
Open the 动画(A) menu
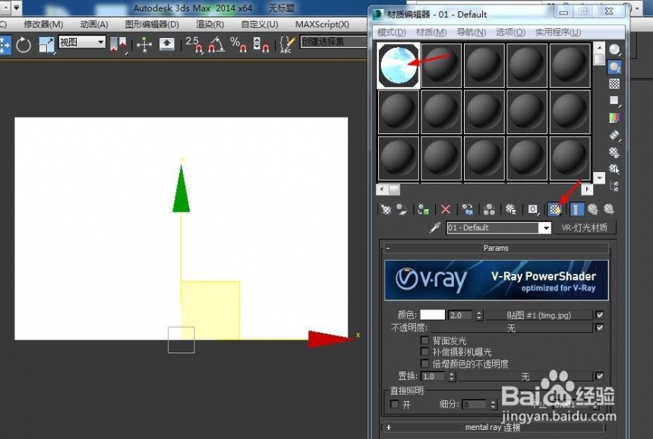(x=94, y=24)
